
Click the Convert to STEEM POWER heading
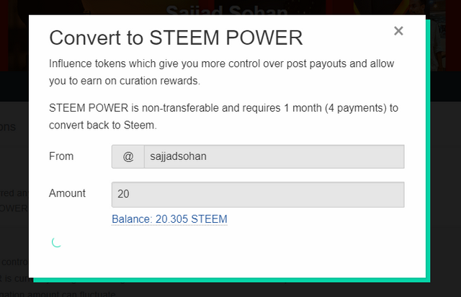click(x=176, y=37)
